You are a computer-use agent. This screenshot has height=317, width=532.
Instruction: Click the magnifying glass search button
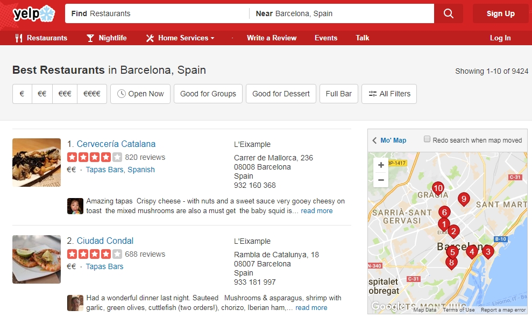449,13
